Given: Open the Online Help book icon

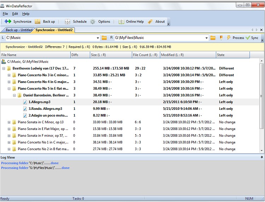Looking at the screenshot, I should (x=121, y=22).
